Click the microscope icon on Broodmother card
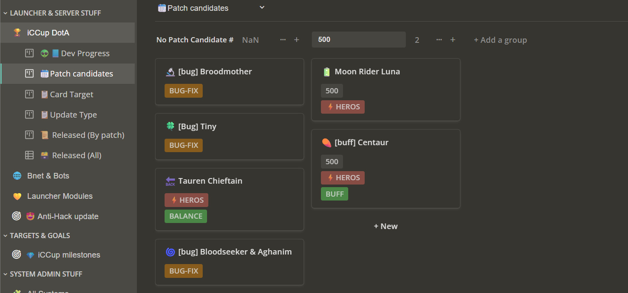The image size is (628, 293). tap(170, 72)
